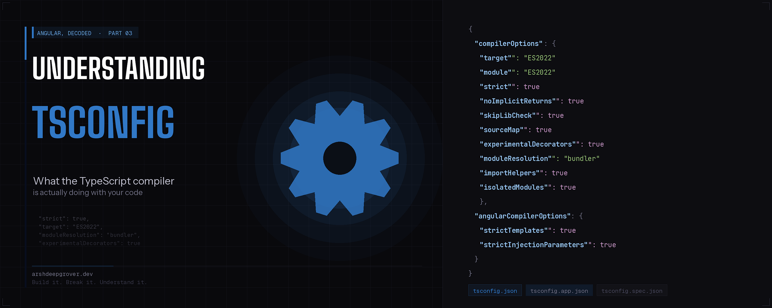Click the ANGULAR, DECODED · PART 03 badge
Screen dimensions: 772x308
tap(85, 33)
